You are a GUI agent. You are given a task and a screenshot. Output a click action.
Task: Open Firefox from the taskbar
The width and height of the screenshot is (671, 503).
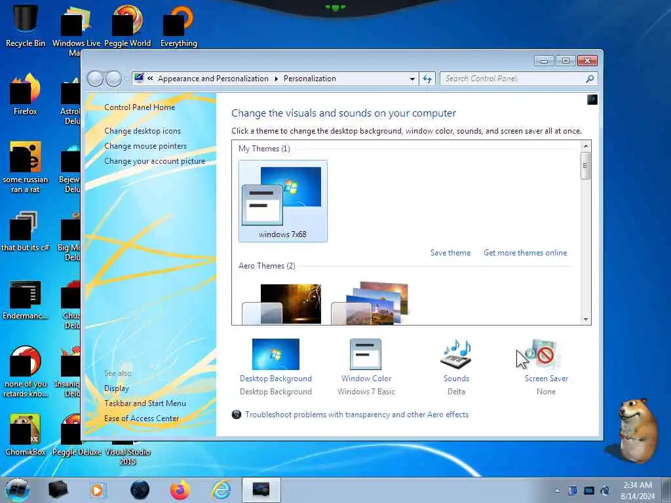click(180, 490)
